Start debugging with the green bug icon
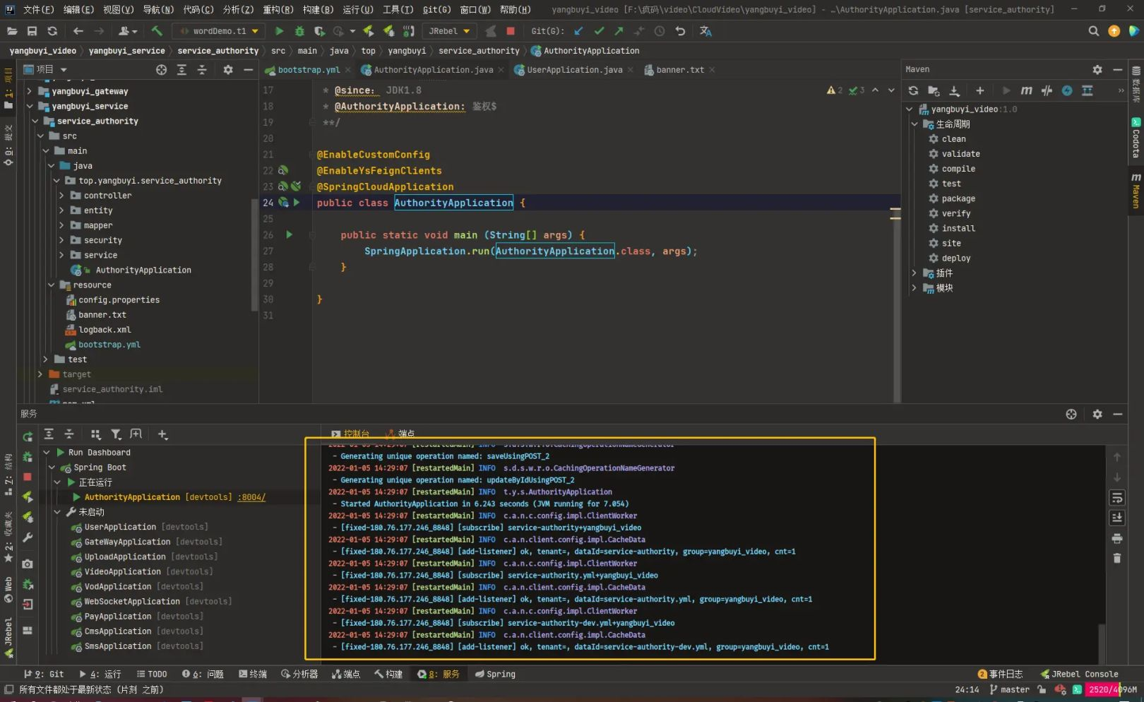1144x702 pixels. click(x=299, y=31)
